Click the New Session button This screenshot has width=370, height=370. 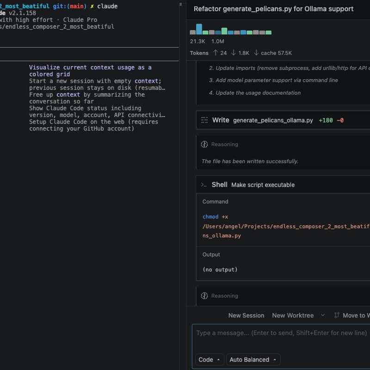[246, 315]
